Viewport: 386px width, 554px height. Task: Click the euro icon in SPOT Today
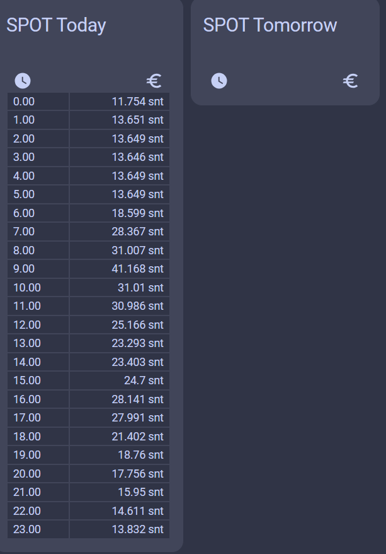click(x=154, y=81)
